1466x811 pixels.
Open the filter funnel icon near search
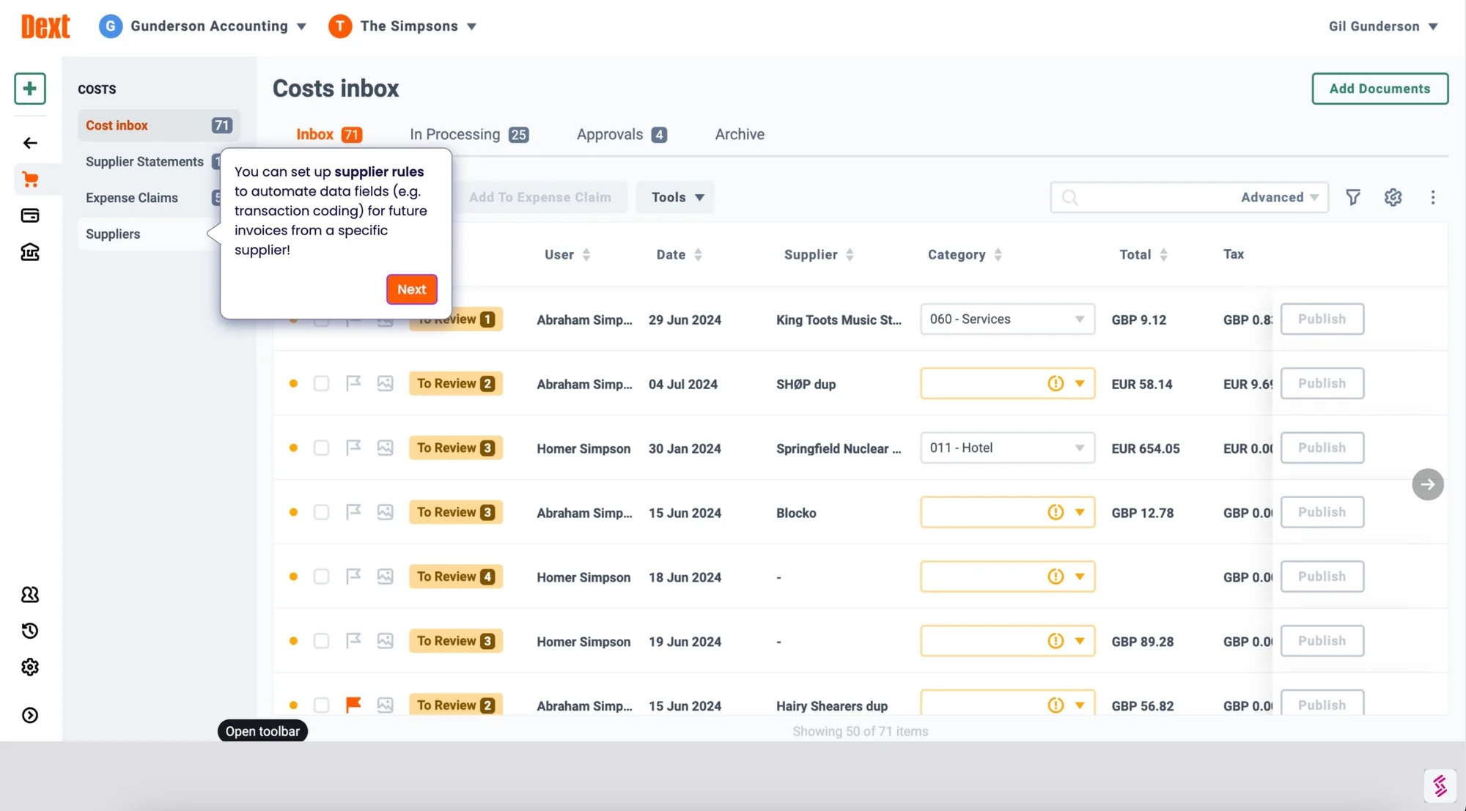1353,197
